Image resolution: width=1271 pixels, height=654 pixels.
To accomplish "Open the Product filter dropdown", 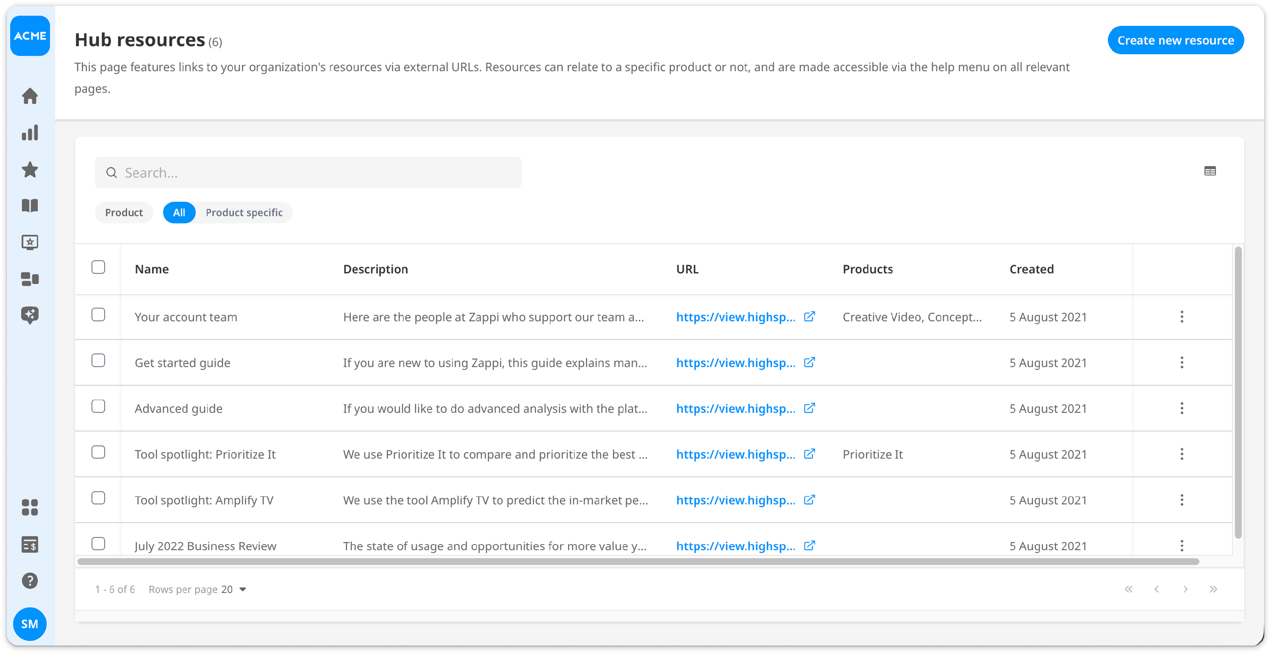I will click(x=124, y=213).
